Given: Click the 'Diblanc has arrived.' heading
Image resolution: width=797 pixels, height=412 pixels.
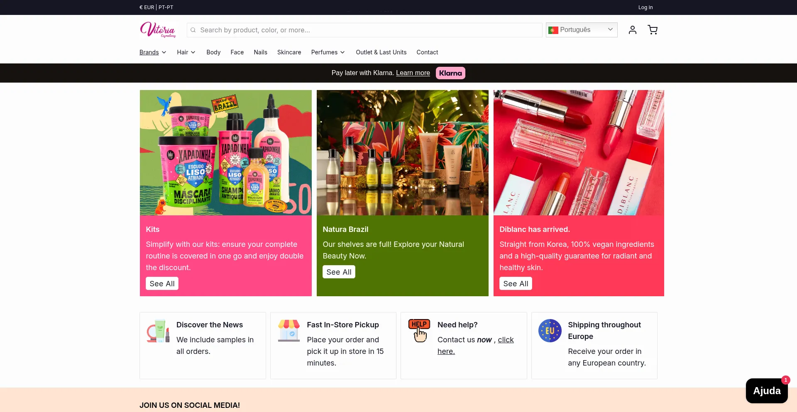Looking at the screenshot, I should pyautogui.click(x=535, y=229).
